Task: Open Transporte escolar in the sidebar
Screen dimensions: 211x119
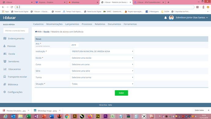Action: pos(15,77)
